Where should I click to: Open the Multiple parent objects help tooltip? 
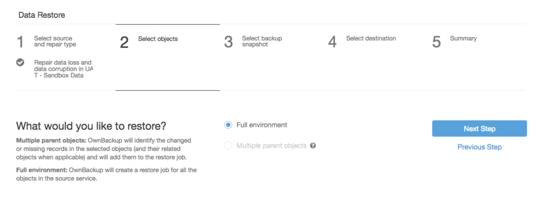[313, 146]
